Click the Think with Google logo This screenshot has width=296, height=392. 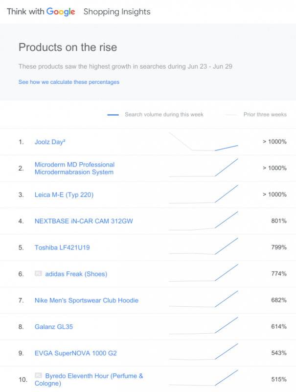click(41, 12)
